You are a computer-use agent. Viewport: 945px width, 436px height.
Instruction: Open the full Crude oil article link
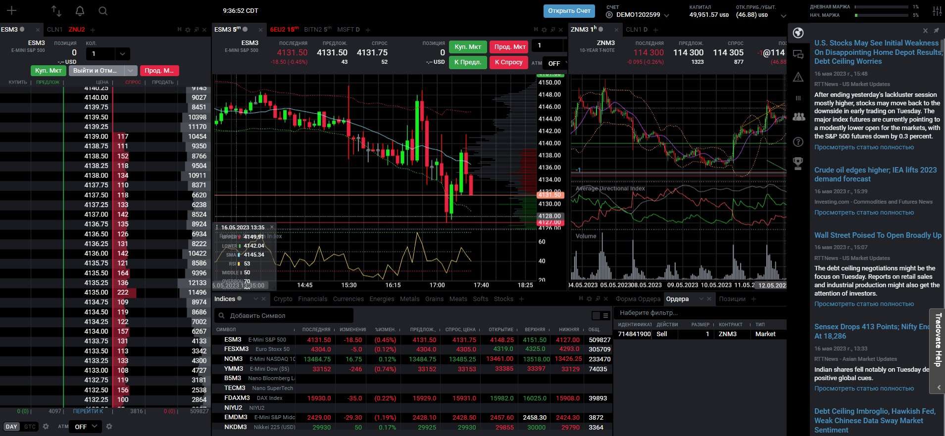[864, 213]
